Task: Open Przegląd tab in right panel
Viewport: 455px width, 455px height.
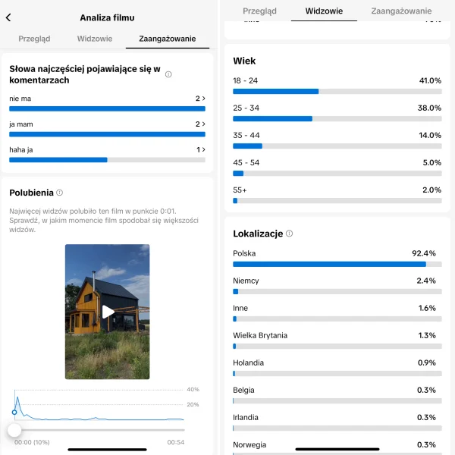Action: (259, 11)
